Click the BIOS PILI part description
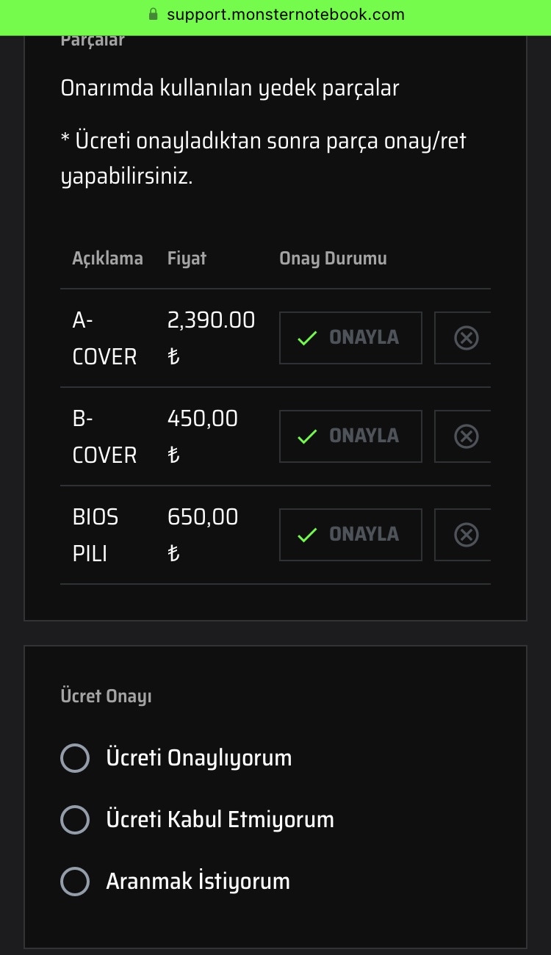Image resolution: width=551 pixels, height=955 pixels. [96, 536]
